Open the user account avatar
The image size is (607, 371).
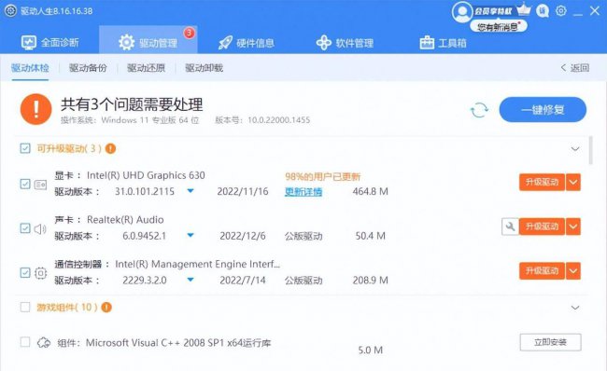tap(462, 11)
